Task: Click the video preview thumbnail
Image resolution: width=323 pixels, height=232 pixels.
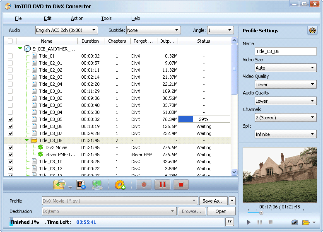Action: [280, 175]
